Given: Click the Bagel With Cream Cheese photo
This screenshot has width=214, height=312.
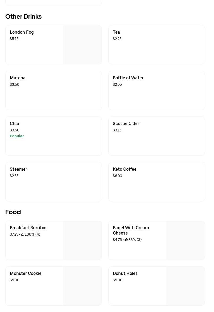Looking at the screenshot, I should 185,240.
